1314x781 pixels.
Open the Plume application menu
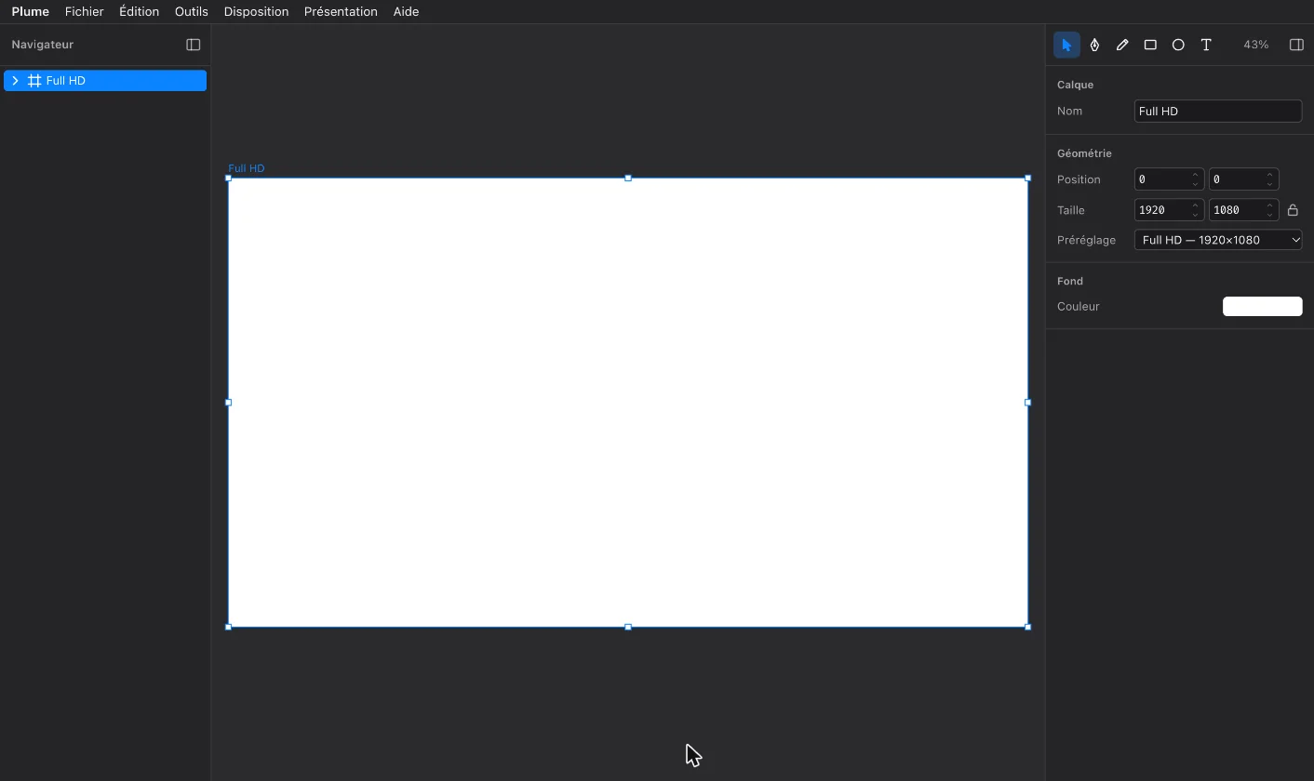[x=31, y=12]
